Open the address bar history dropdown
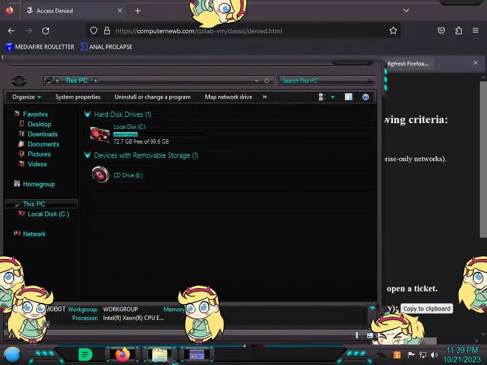 [256, 81]
